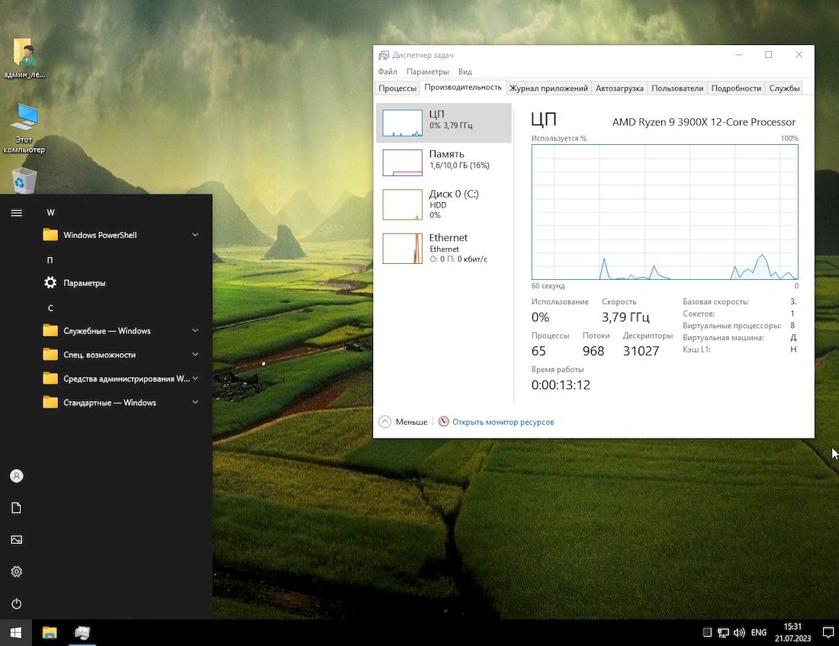839x646 pixels.
Task: Click the hamburger menu icon in Start menu
Action: coord(17,213)
